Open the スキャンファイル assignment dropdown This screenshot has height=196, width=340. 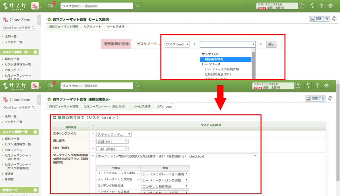coord(114,134)
